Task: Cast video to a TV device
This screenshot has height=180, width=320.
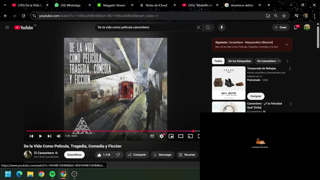Action: [190, 136]
